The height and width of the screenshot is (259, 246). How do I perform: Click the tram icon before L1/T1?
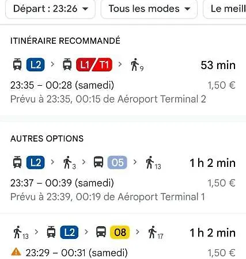67,64
